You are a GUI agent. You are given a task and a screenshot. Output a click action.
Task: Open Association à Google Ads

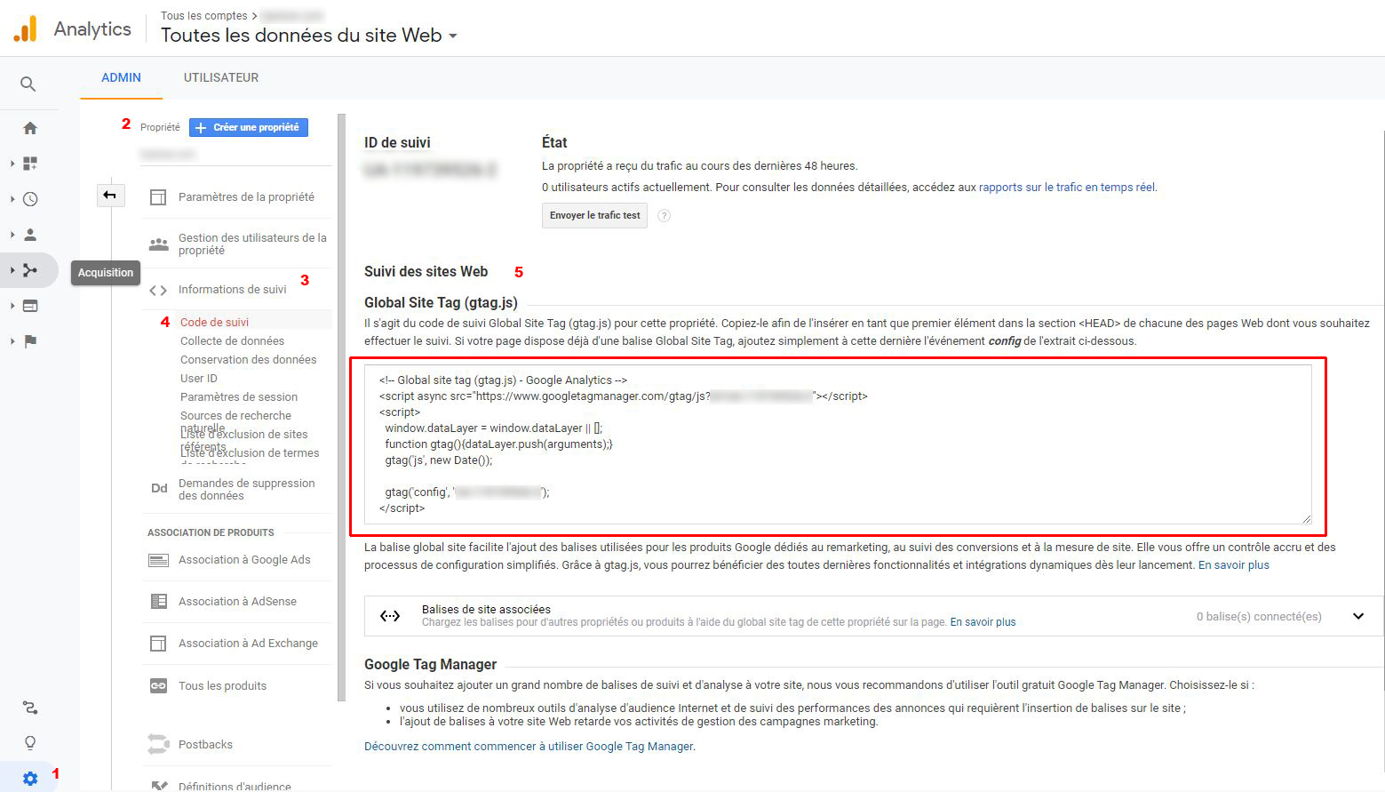pos(244,560)
